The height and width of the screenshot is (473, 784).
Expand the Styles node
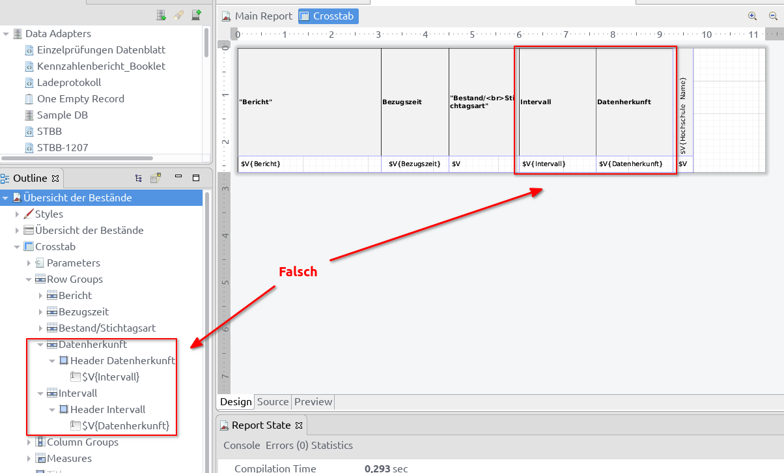pos(17,214)
